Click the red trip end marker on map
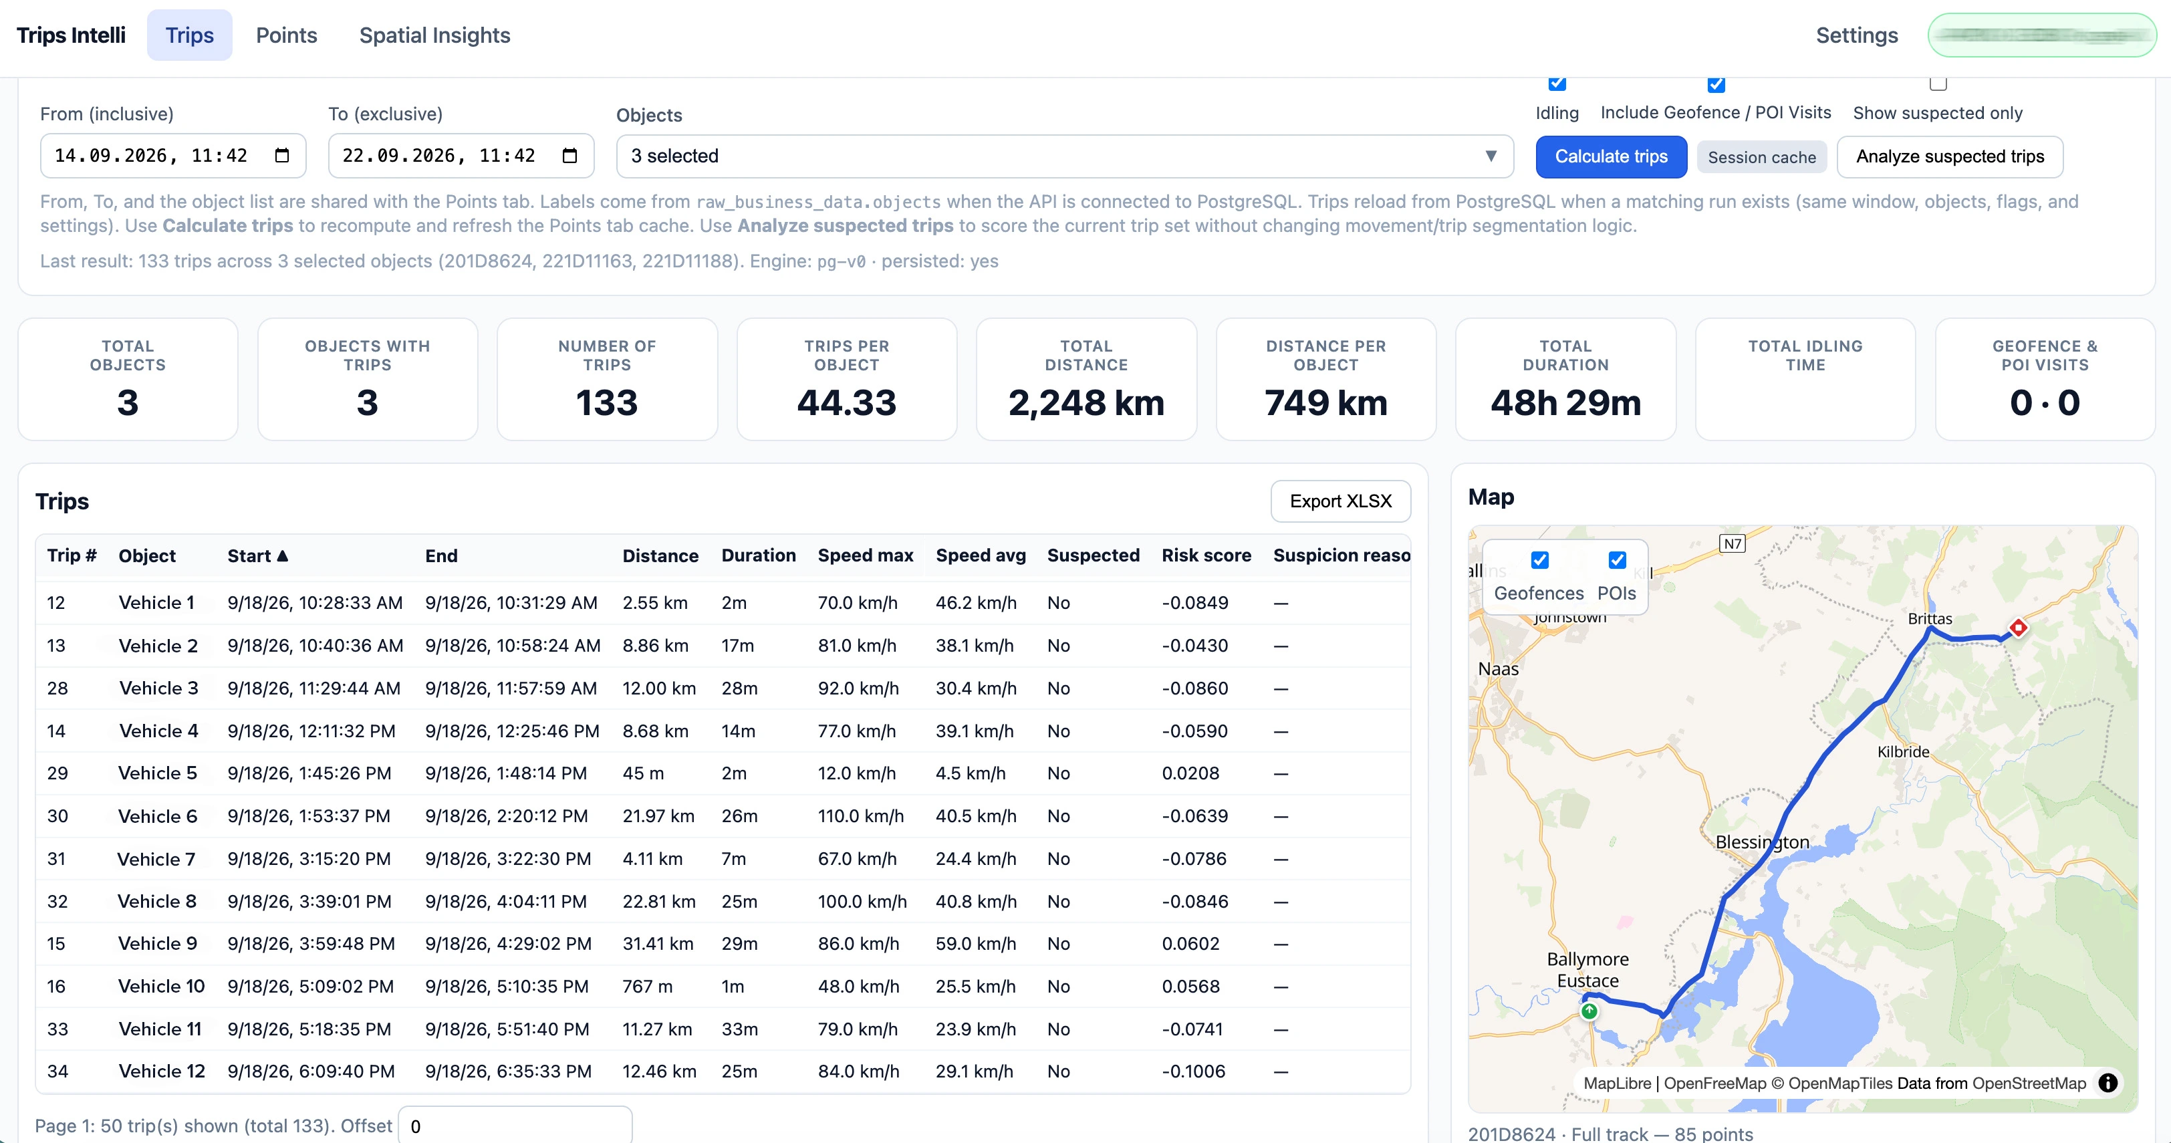This screenshot has height=1143, width=2171. 2019,627
